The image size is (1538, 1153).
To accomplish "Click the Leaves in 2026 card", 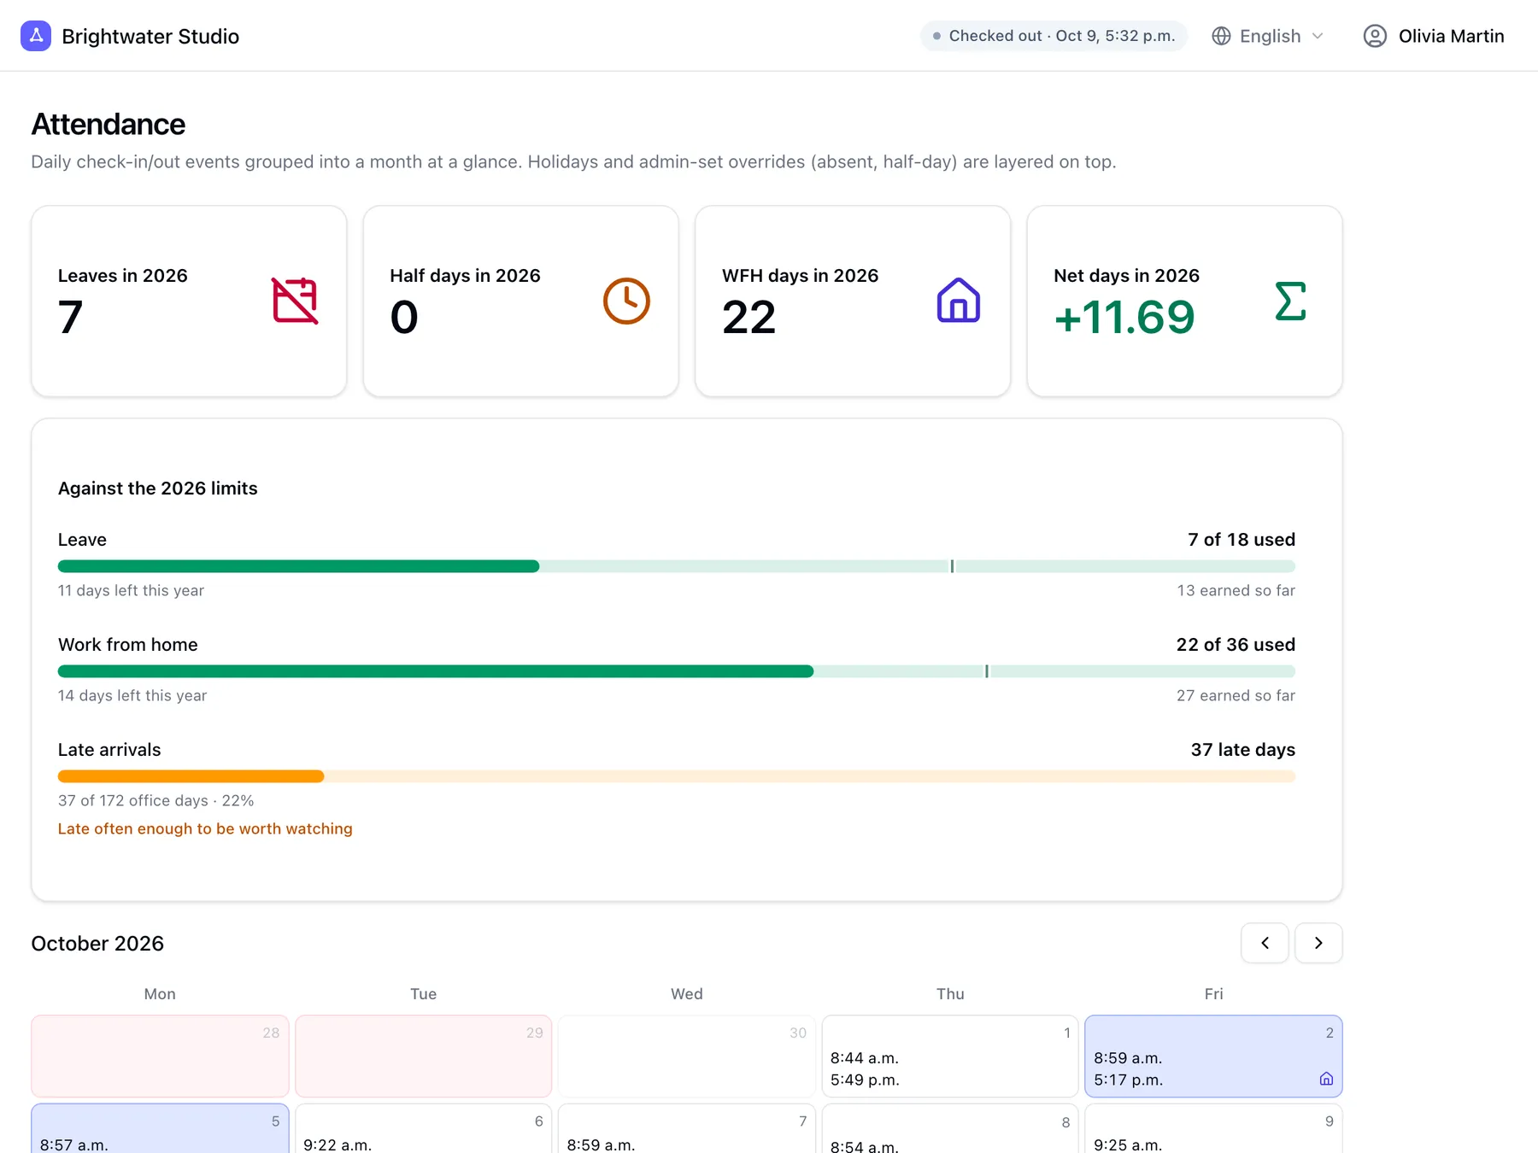I will pos(189,301).
